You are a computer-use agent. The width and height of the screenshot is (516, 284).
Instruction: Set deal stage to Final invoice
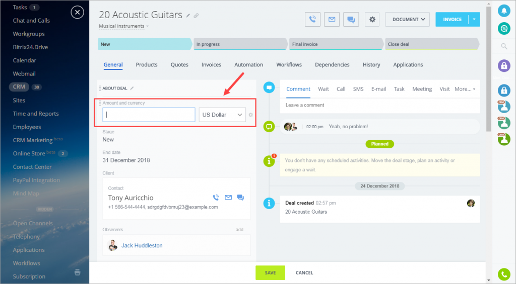[x=336, y=44]
